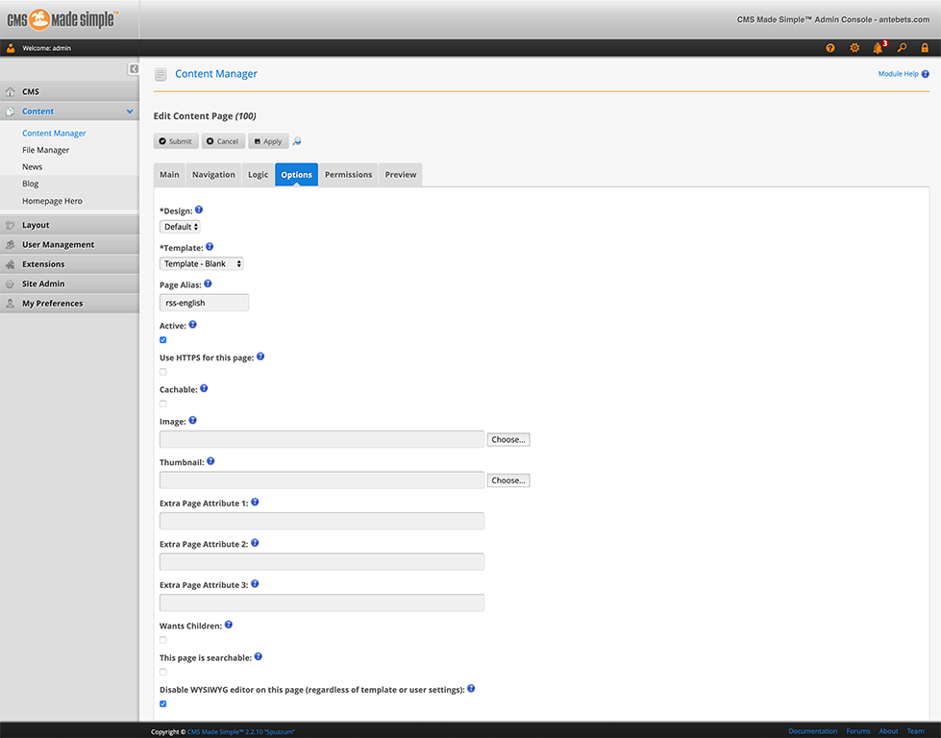
Task: Check the Cachable checkbox
Action: [x=163, y=404]
